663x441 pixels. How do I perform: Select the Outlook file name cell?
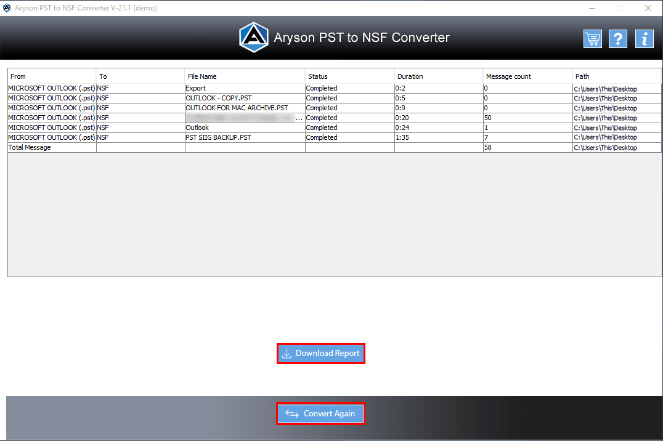[x=245, y=127]
